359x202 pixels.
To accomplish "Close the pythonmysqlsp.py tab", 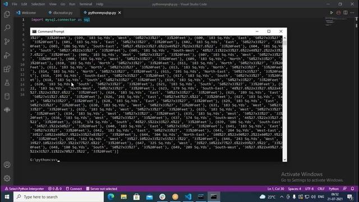I will (x=119, y=13).
